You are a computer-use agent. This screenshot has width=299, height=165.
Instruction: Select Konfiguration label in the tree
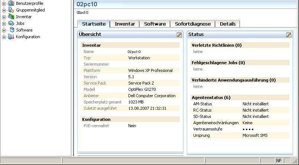click(28, 37)
